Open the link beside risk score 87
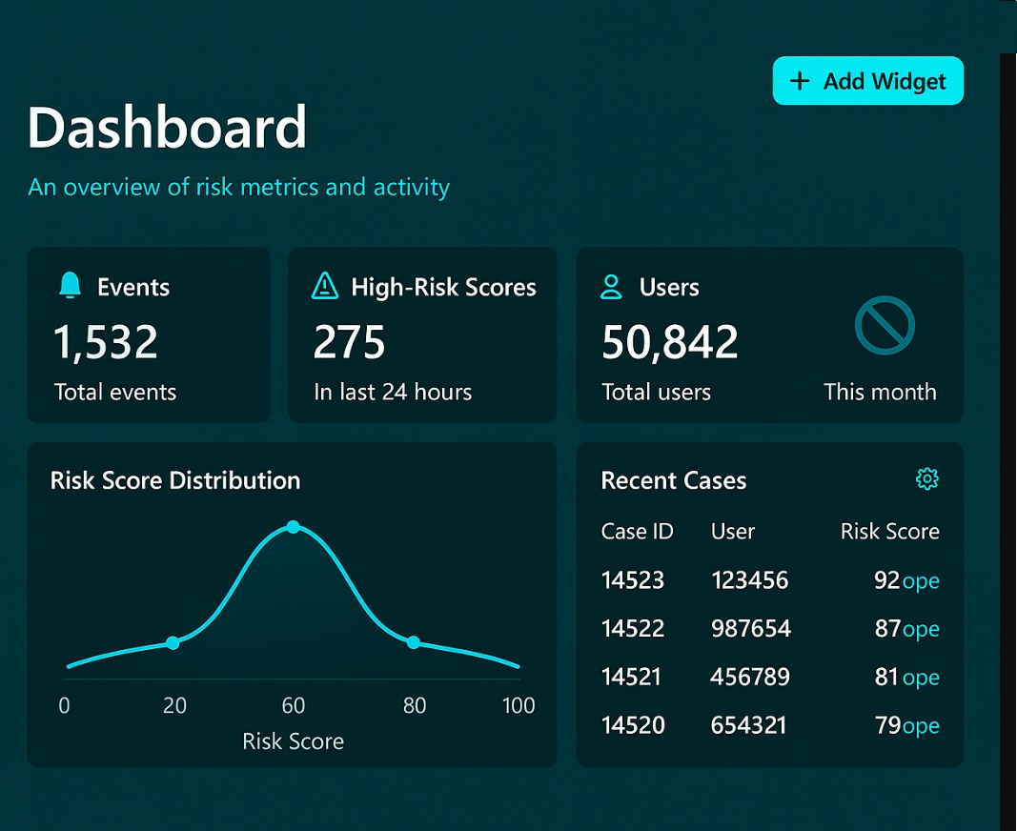The height and width of the screenshot is (831, 1017). point(921,629)
